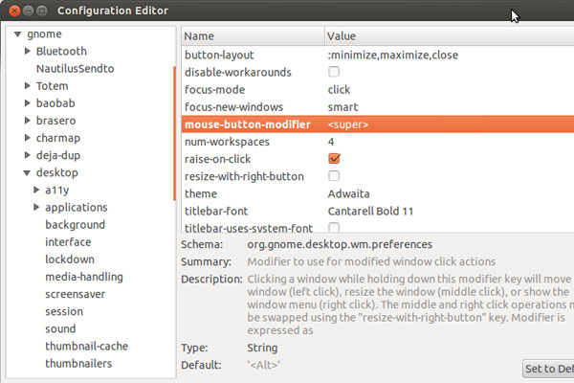Screen dimensions: 574x383
Task: Click the orange tree pane scrollbar
Action: (174, 133)
